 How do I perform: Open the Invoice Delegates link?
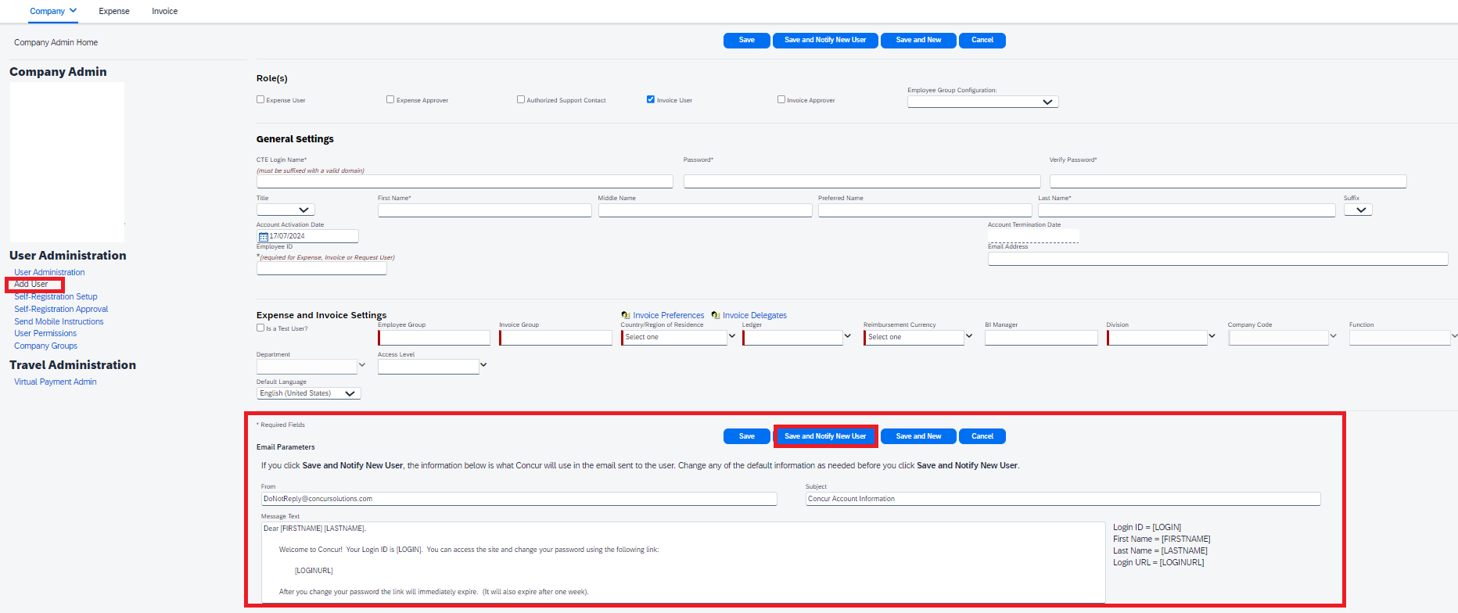pos(755,315)
